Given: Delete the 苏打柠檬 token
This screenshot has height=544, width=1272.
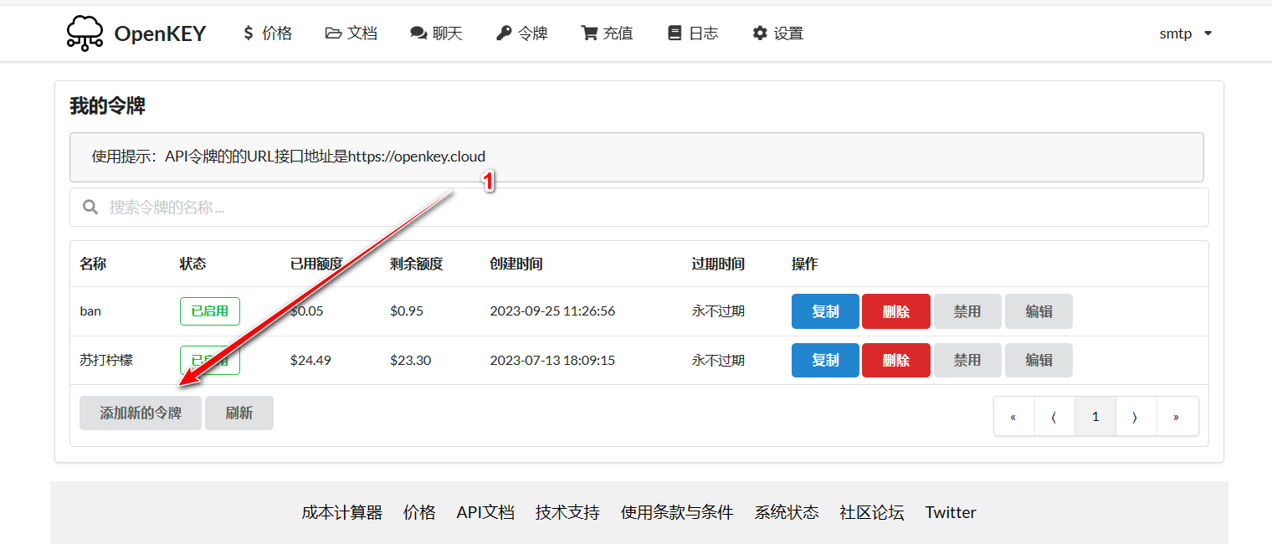Looking at the screenshot, I should coord(895,361).
